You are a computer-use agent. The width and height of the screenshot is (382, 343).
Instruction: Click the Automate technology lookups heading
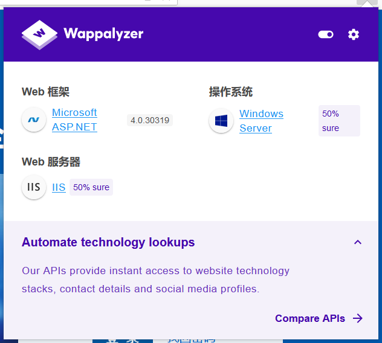108,242
